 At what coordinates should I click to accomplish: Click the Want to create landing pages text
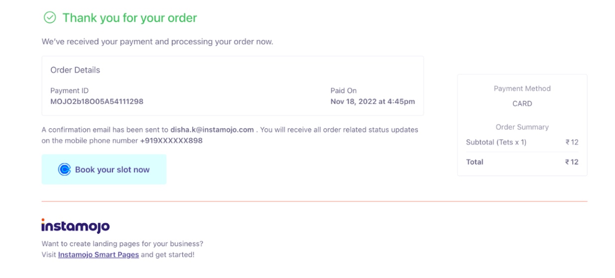pyautogui.click(x=123, y=244)
